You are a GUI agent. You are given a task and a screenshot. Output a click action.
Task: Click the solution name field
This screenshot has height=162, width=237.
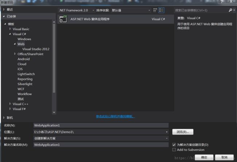[x=101, y=145]
